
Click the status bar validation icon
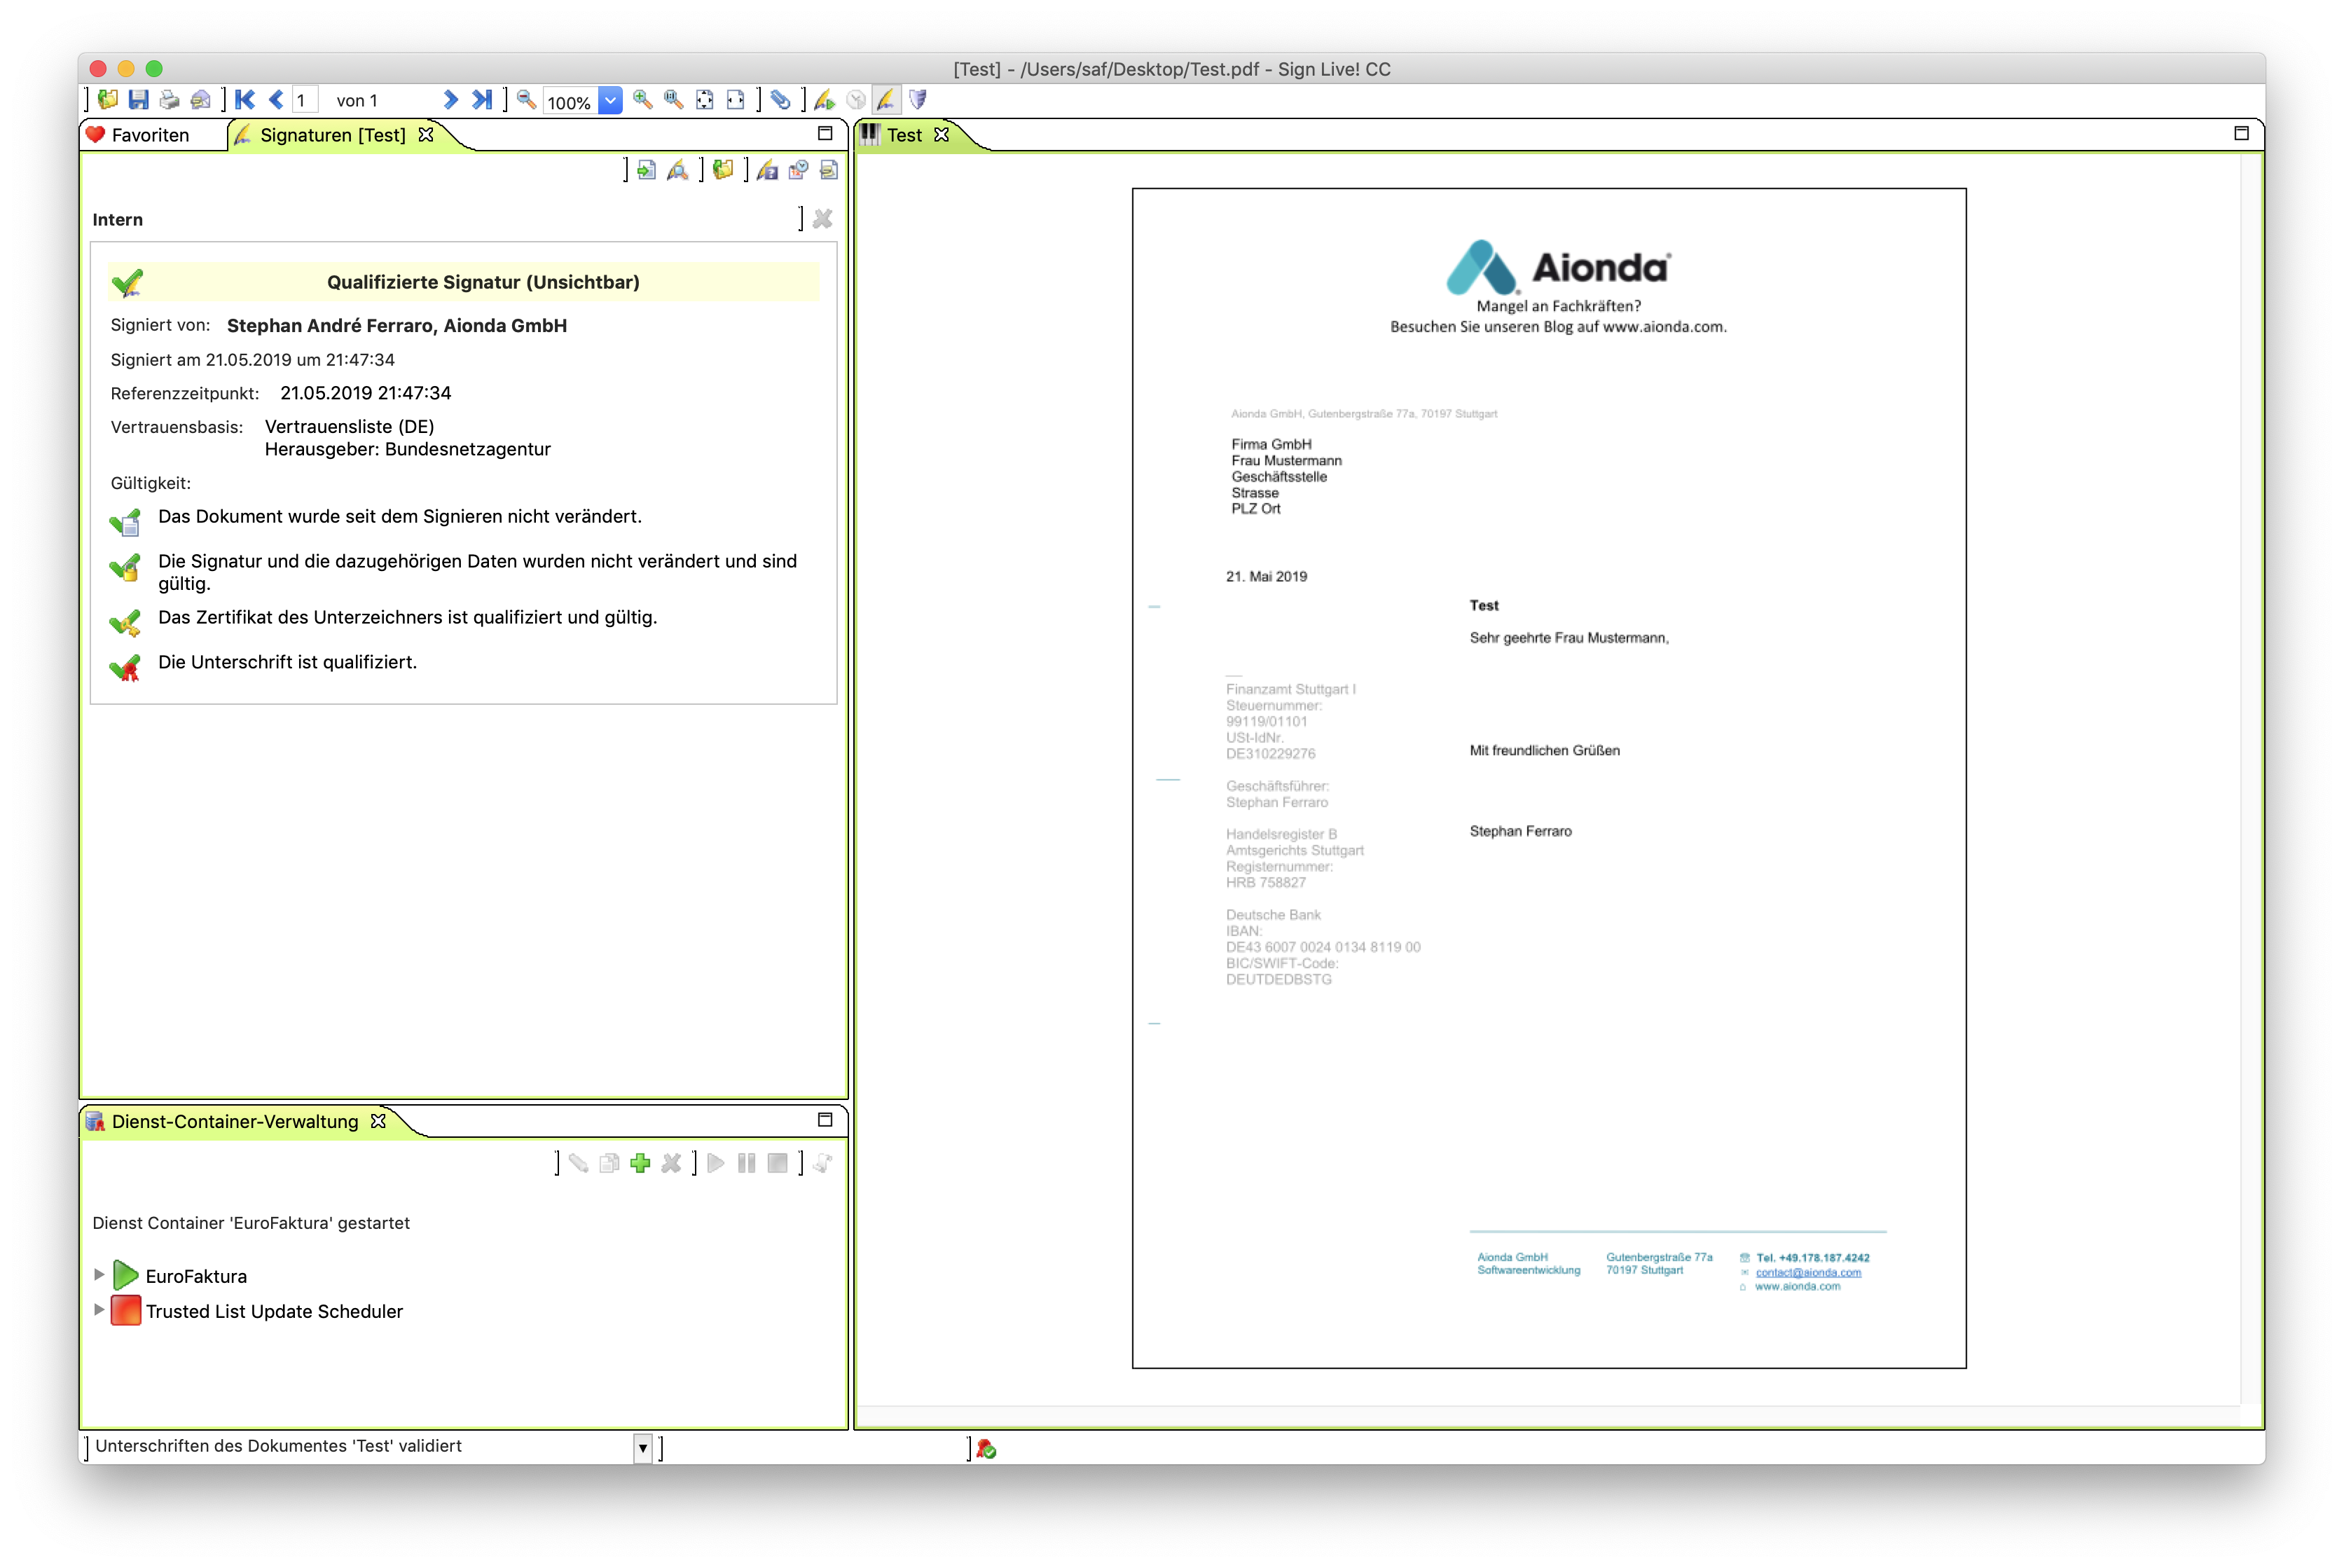point(986,1449)
